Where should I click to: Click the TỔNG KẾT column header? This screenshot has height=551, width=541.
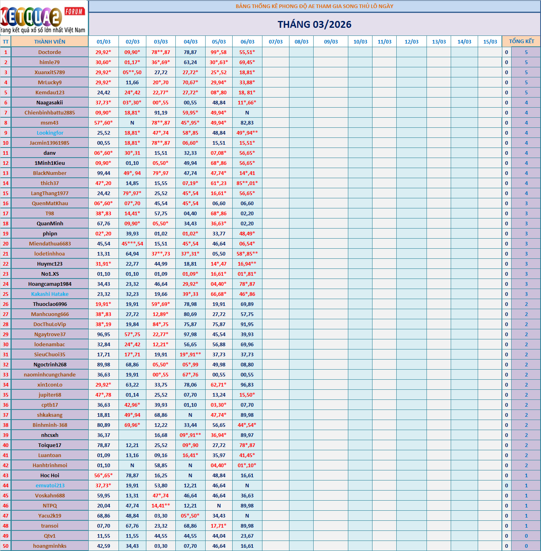[521, 41]
